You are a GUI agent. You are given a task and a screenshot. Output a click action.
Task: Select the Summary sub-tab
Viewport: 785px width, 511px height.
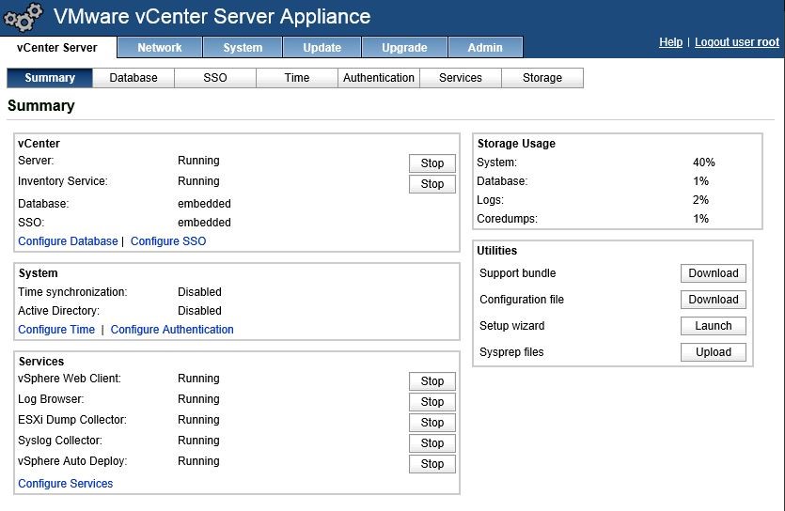pyautogui.click(x=50, y=78)
